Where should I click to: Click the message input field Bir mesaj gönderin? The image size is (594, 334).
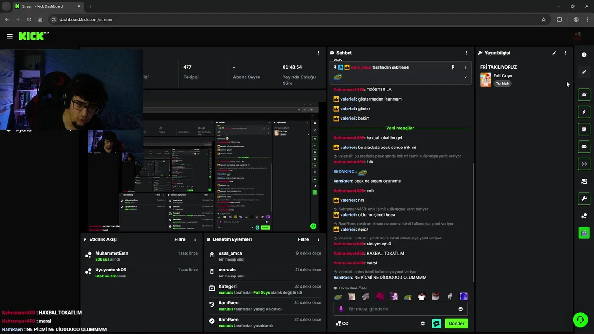pos(401,309)
